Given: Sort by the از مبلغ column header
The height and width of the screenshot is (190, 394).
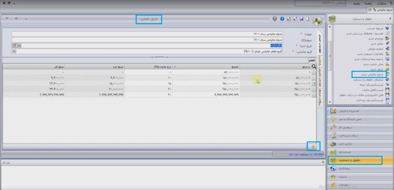Looking at the screenshot, I should pos(275,67).
